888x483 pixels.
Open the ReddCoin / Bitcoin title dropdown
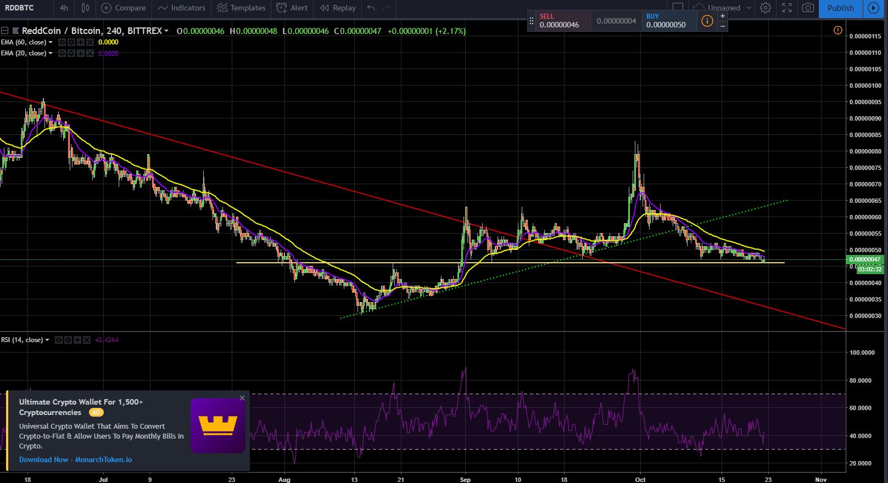coord(166,31)
